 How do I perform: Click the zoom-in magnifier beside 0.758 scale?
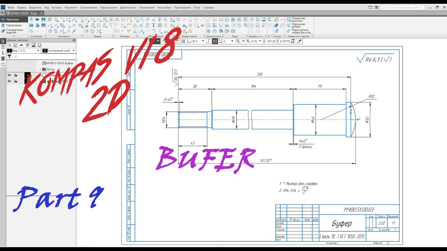pos(248,41)
